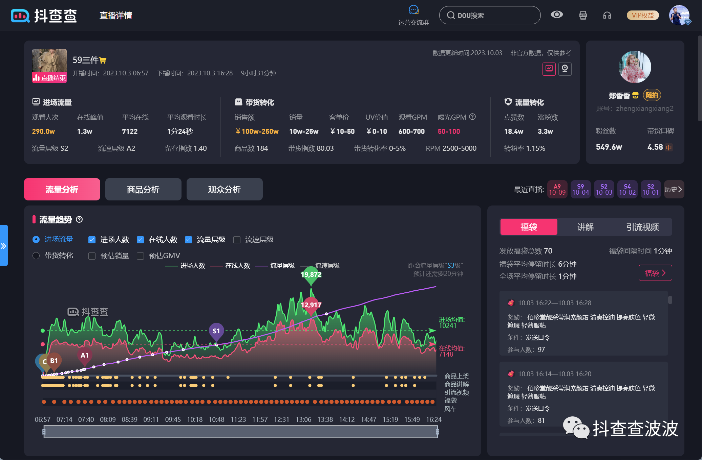Click the webcam recording icon
The width and height of the screenshot is (702, 460).
[x=565, y=69]
